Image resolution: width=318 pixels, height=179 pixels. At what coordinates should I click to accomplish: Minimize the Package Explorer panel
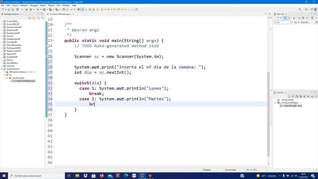[x=38, y=14]
